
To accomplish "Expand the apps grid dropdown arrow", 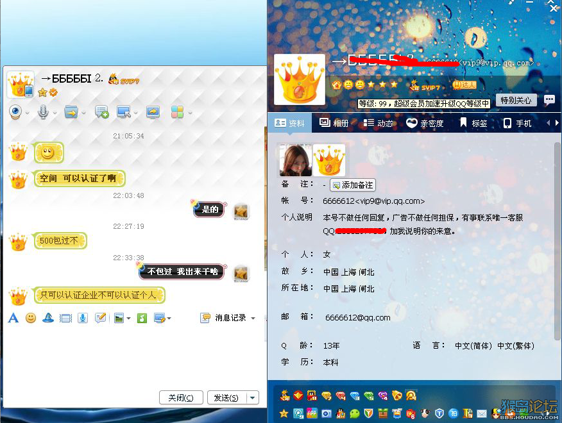I will (x=190, y=113).
